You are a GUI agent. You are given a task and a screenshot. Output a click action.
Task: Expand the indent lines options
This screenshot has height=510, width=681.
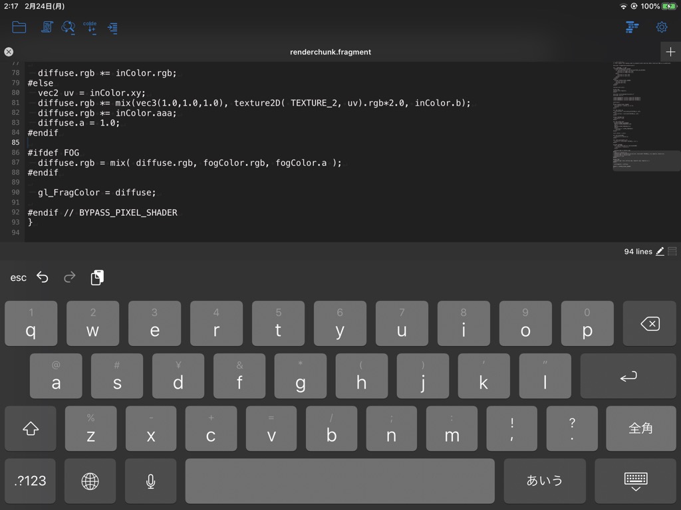click(112, 28)
